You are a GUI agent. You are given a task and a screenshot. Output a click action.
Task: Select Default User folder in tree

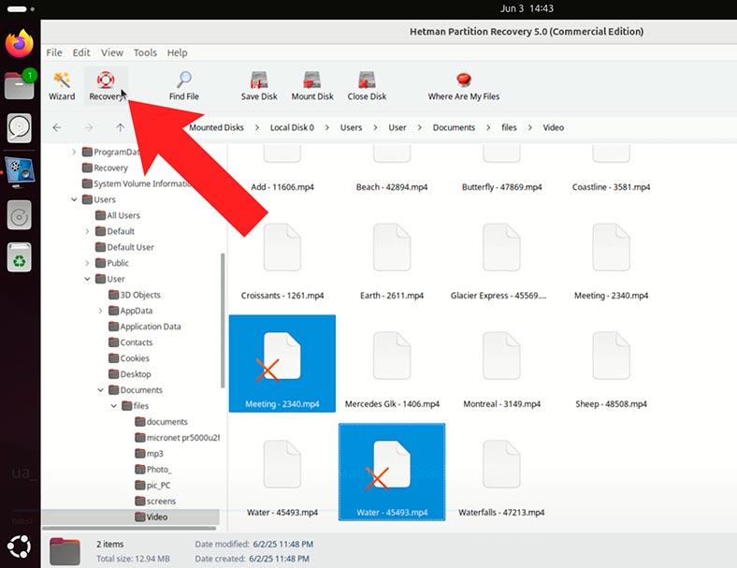pyautogui.click(x=124, y=247)
